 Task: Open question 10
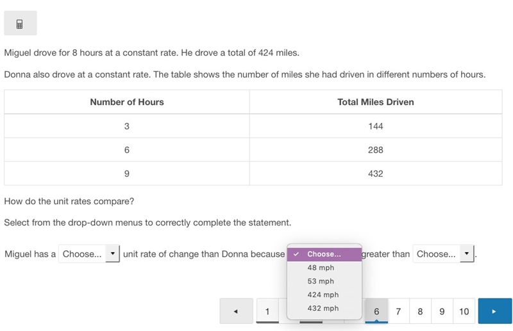tap(464, 311)
